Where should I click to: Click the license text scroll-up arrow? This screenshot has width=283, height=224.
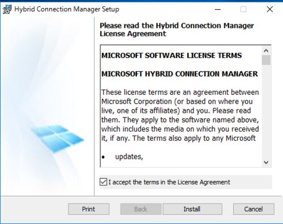(x=266, y=50)
